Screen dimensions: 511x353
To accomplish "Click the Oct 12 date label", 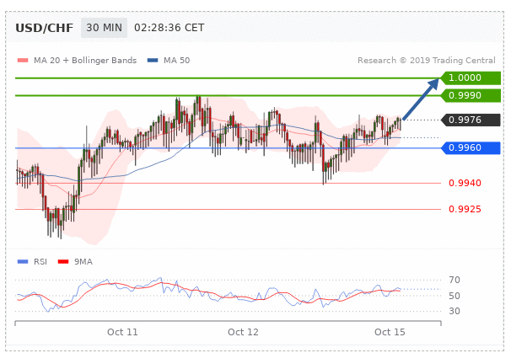I will 243,332.
